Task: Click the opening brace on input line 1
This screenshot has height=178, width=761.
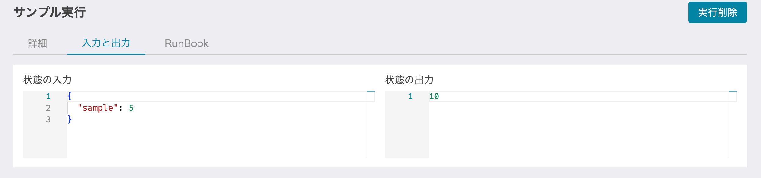Action: click(70, 96)
